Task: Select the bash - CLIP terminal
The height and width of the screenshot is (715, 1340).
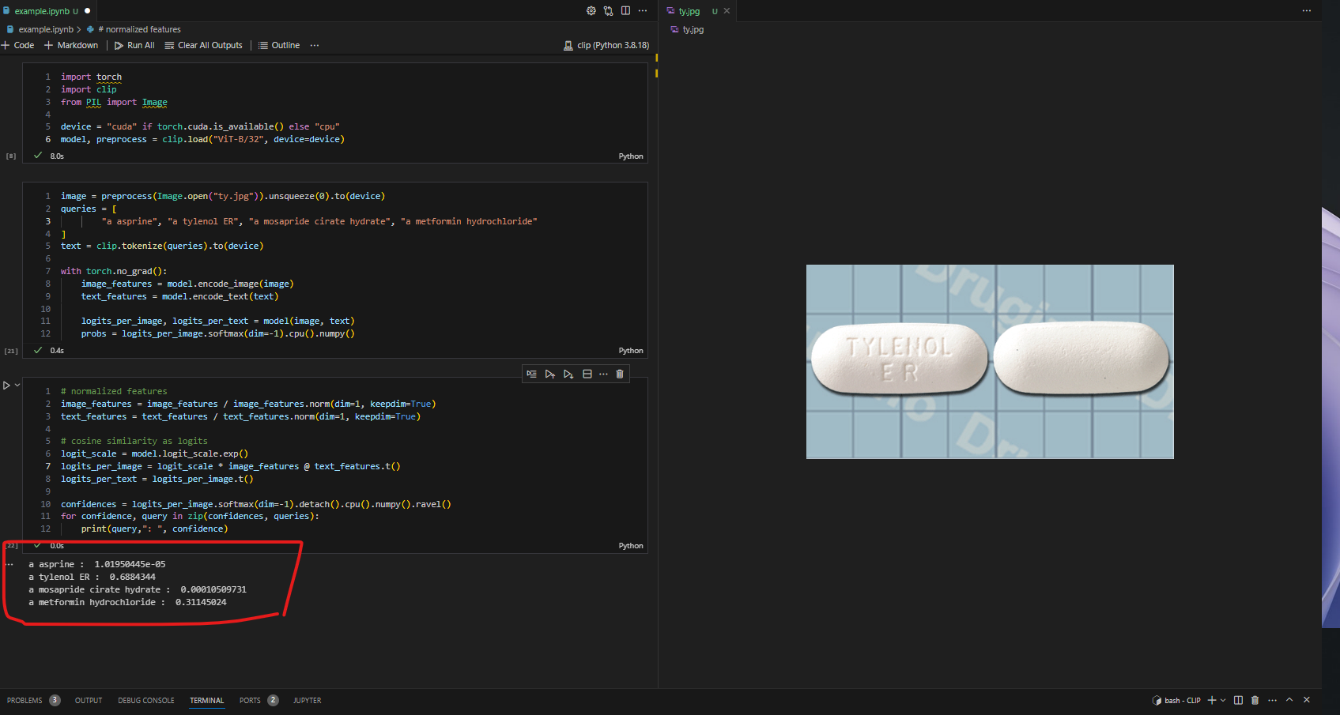Action: (1177, 700)
